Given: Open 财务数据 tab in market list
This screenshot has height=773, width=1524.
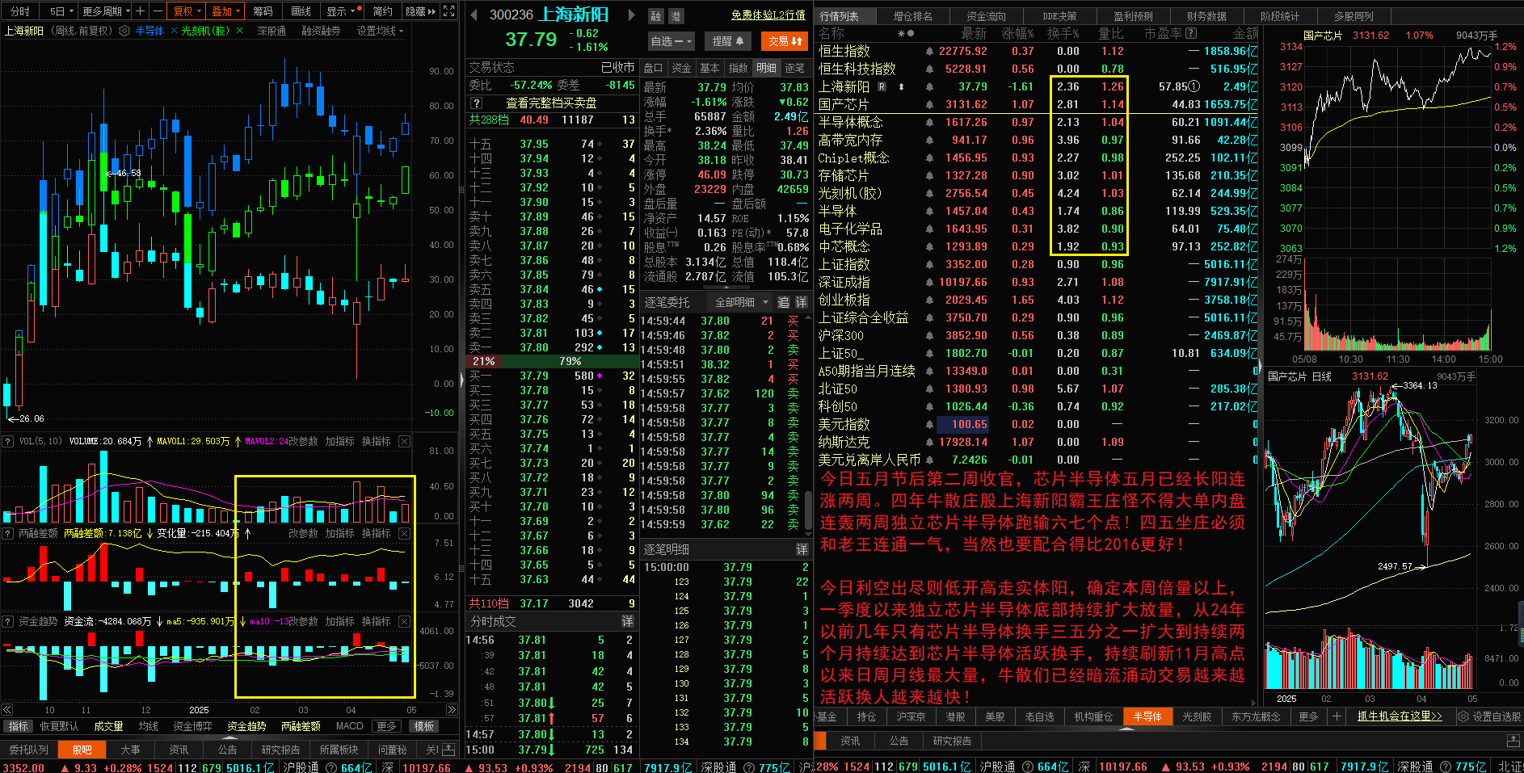Looking at the screenshot, I should (1206, 16).
